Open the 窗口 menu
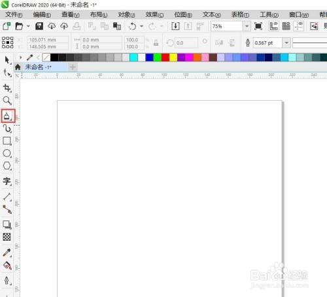The image size is (327, 297). 299,14
